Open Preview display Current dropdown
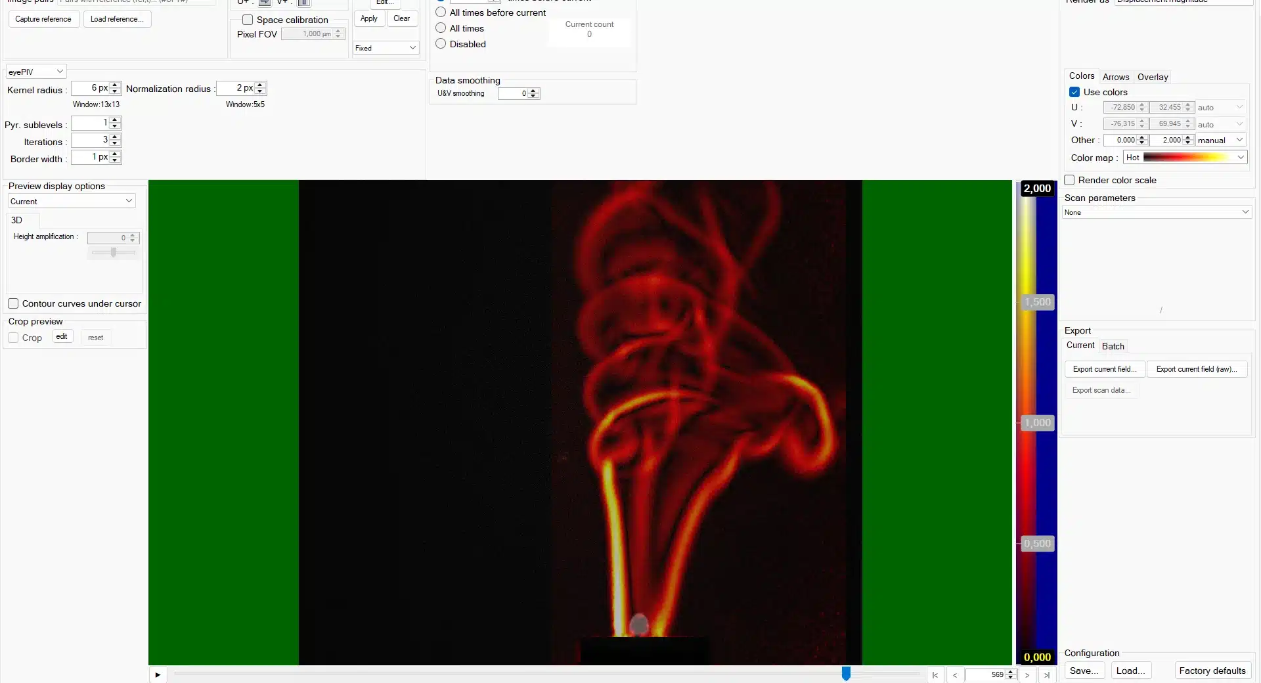Viewport: 1261px width, 683px height. (x=72, y=201)
